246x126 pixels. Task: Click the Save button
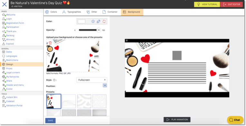(50, 121)
